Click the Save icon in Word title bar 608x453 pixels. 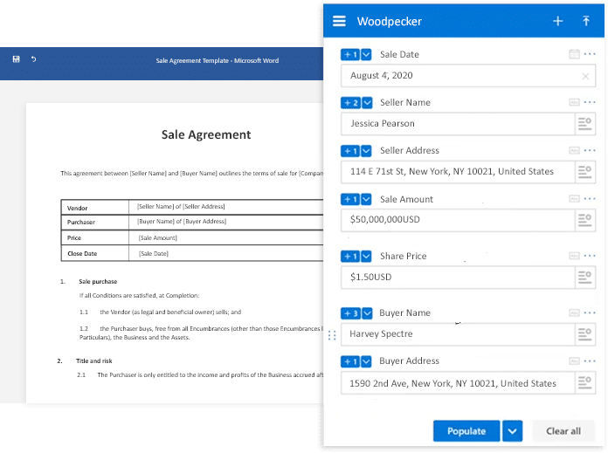(17, 59)
